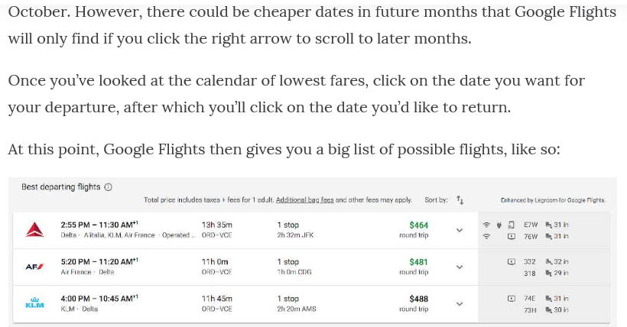Open the Additional bag fees link
627x327 pixels.
[x=304, y=200]
